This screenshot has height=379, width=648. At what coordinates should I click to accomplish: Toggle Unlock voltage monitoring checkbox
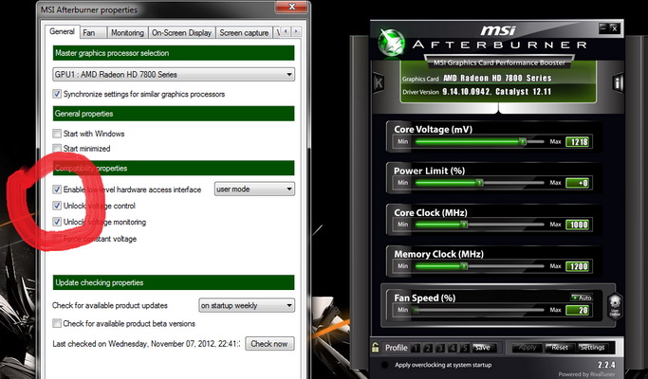tap(57, 222)
